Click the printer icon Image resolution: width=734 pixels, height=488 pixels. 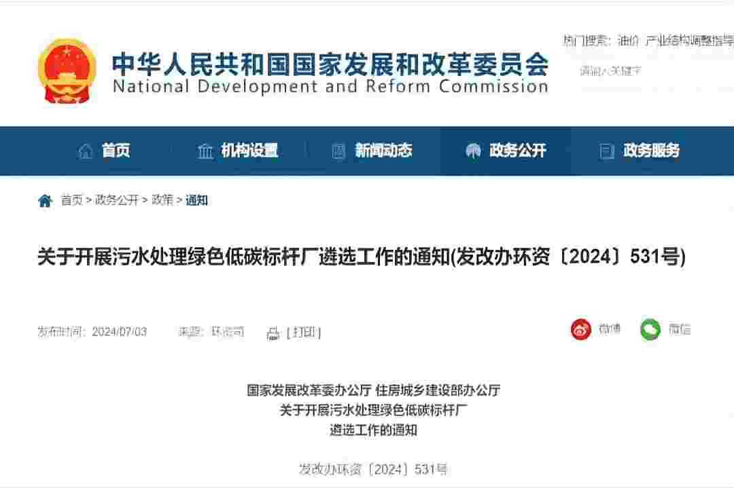pos(273,333)
